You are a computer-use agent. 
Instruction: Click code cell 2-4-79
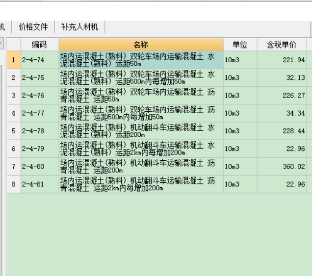(40, 149)
